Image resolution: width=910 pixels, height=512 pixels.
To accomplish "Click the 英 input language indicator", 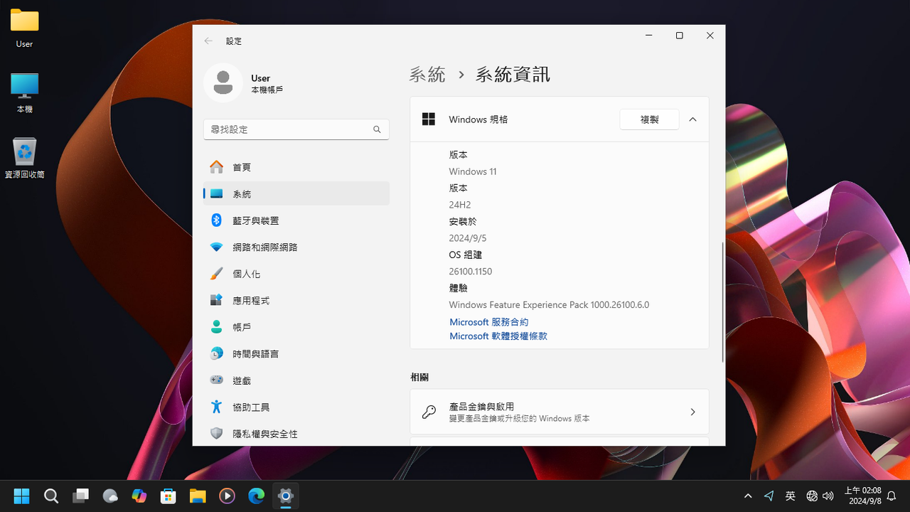I will (x=790, y=496).
